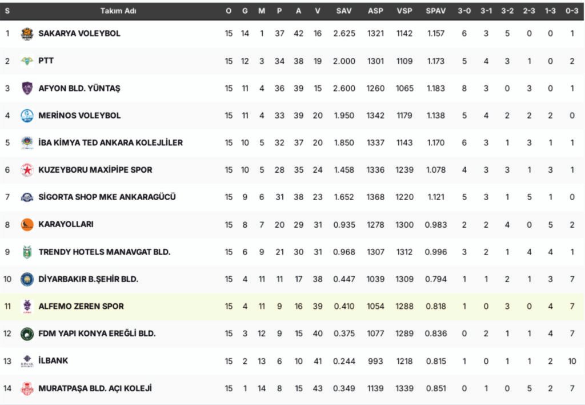Select the Merinos Voleybol team logo
Image resolution: width=585 pixels, height=405 pixels.
27,116
